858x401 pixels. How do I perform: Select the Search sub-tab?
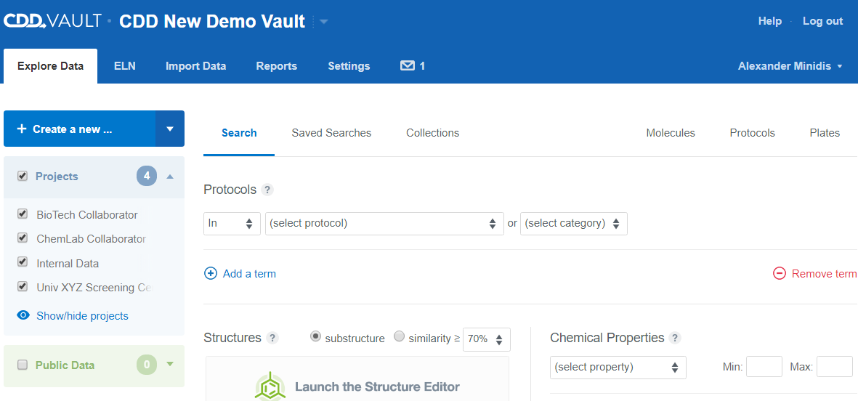[239, 133]
